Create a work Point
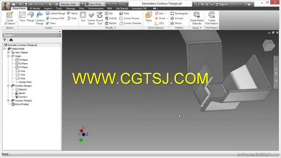Viewport: 281px width, 158px height. [160, 18]
